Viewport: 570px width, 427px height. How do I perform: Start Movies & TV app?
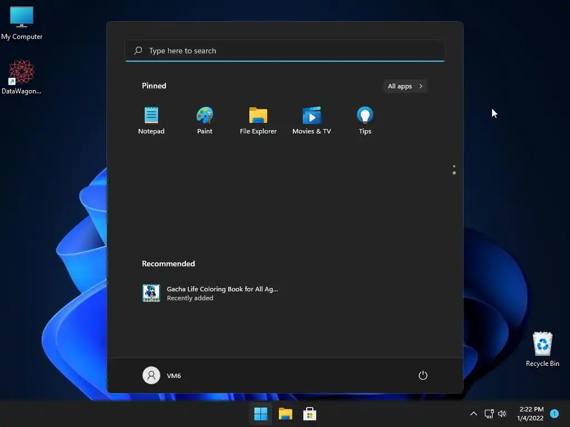point(312,120)
